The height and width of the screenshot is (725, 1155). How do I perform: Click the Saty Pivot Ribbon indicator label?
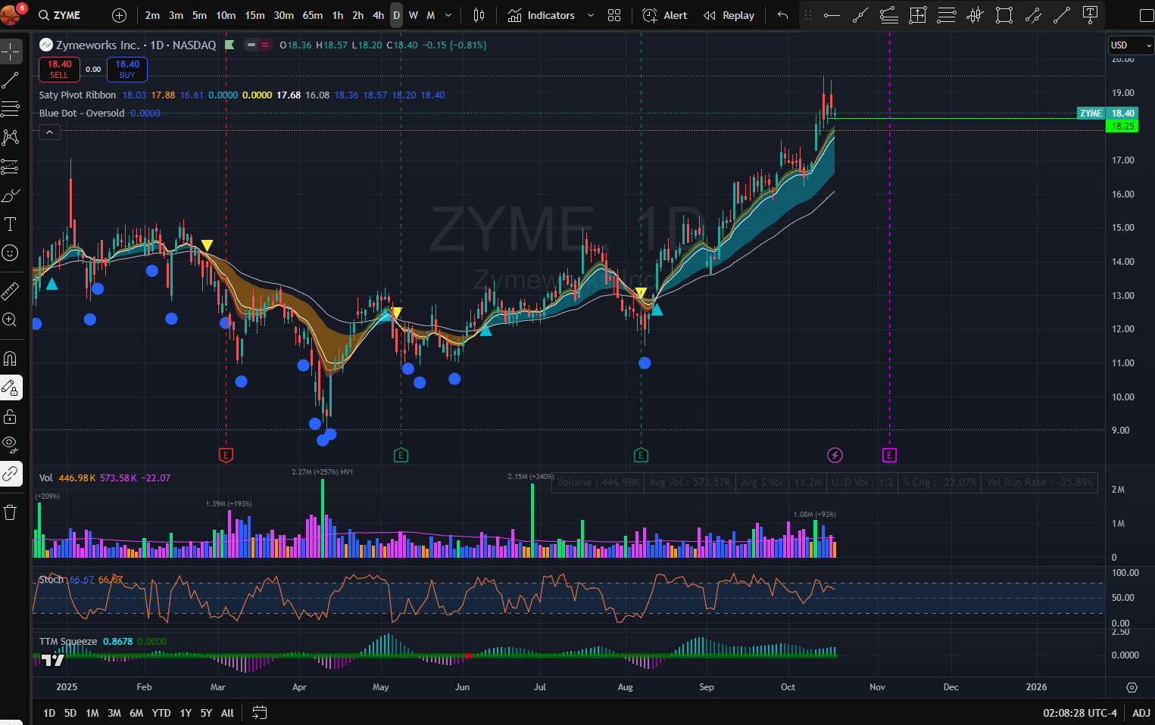click(77, 95)
